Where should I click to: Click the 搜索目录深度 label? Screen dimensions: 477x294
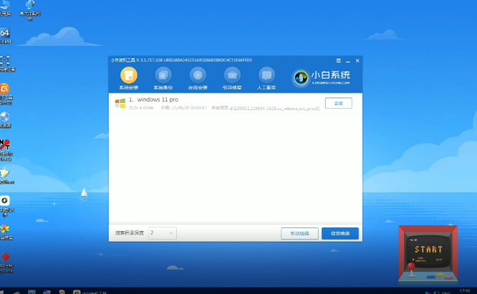pyautogui.click(x=130, y=233)
